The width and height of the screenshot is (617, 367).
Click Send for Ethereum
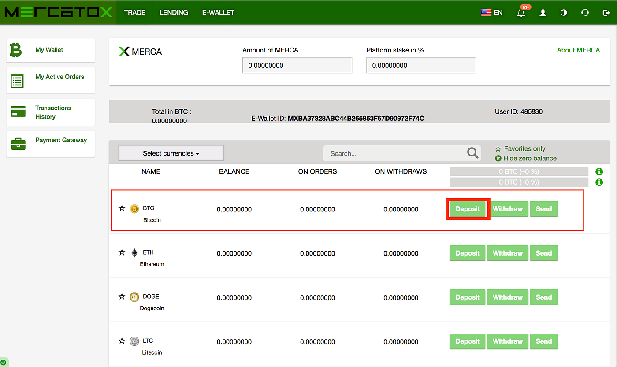point(544,253)
